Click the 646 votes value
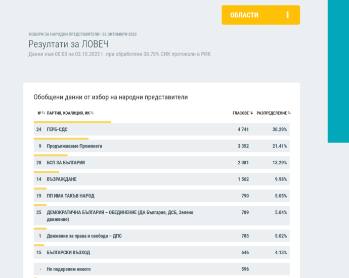The image size is (349, 278). coord(245,252)
